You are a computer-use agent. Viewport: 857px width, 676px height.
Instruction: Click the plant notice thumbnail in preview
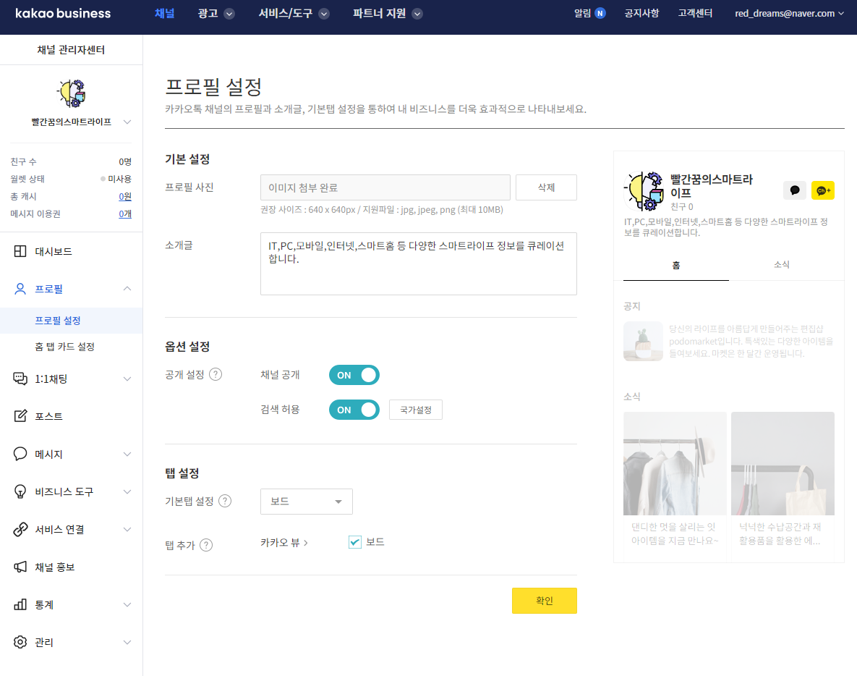(644, 342)
